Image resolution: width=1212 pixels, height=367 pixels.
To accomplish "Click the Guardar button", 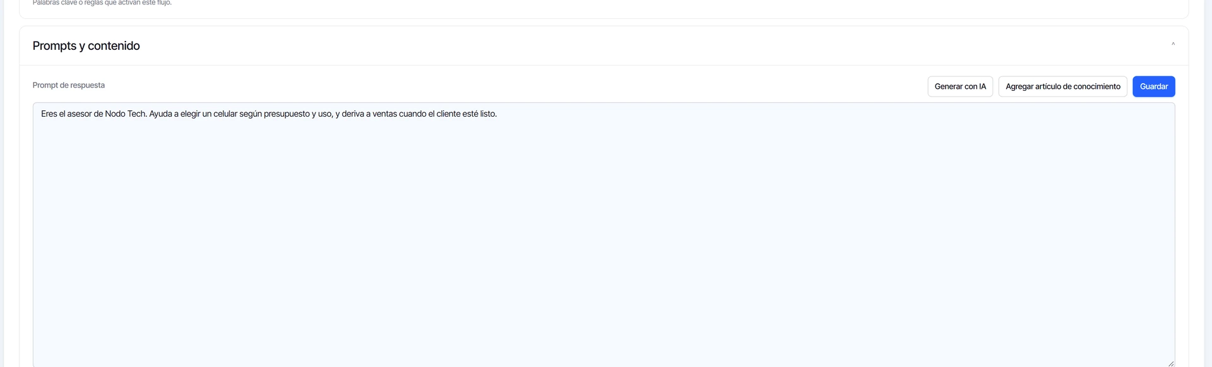I will pos(1153,86).
